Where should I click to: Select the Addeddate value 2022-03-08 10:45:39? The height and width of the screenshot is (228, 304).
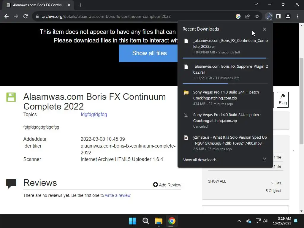tap(103, 139)
